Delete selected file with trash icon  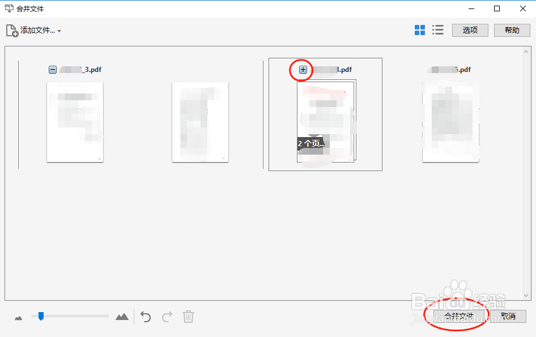point(188,317)
